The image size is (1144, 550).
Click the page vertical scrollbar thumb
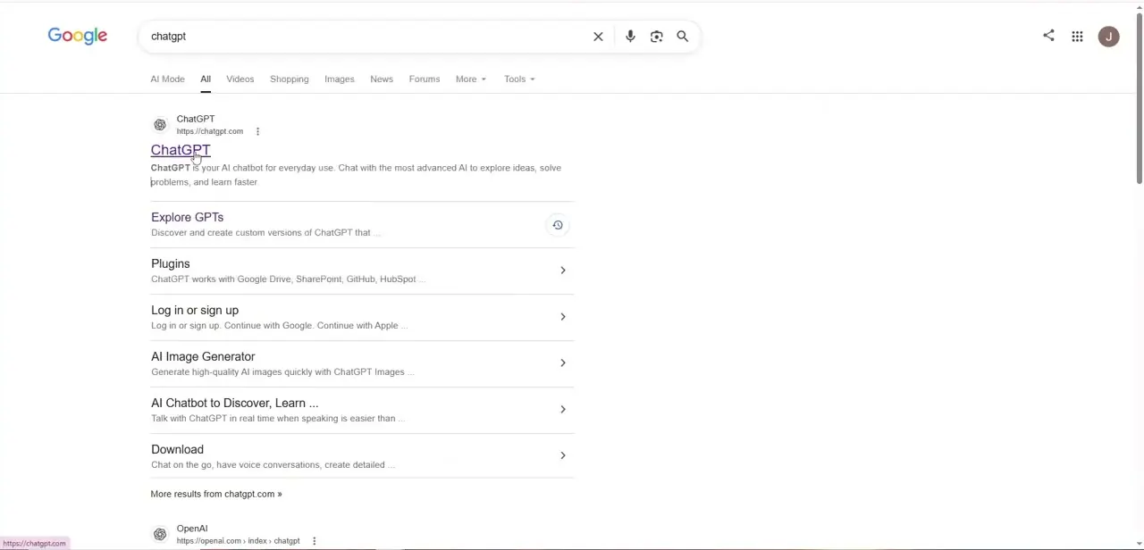pyautogui.click(x=1140, y=96)
